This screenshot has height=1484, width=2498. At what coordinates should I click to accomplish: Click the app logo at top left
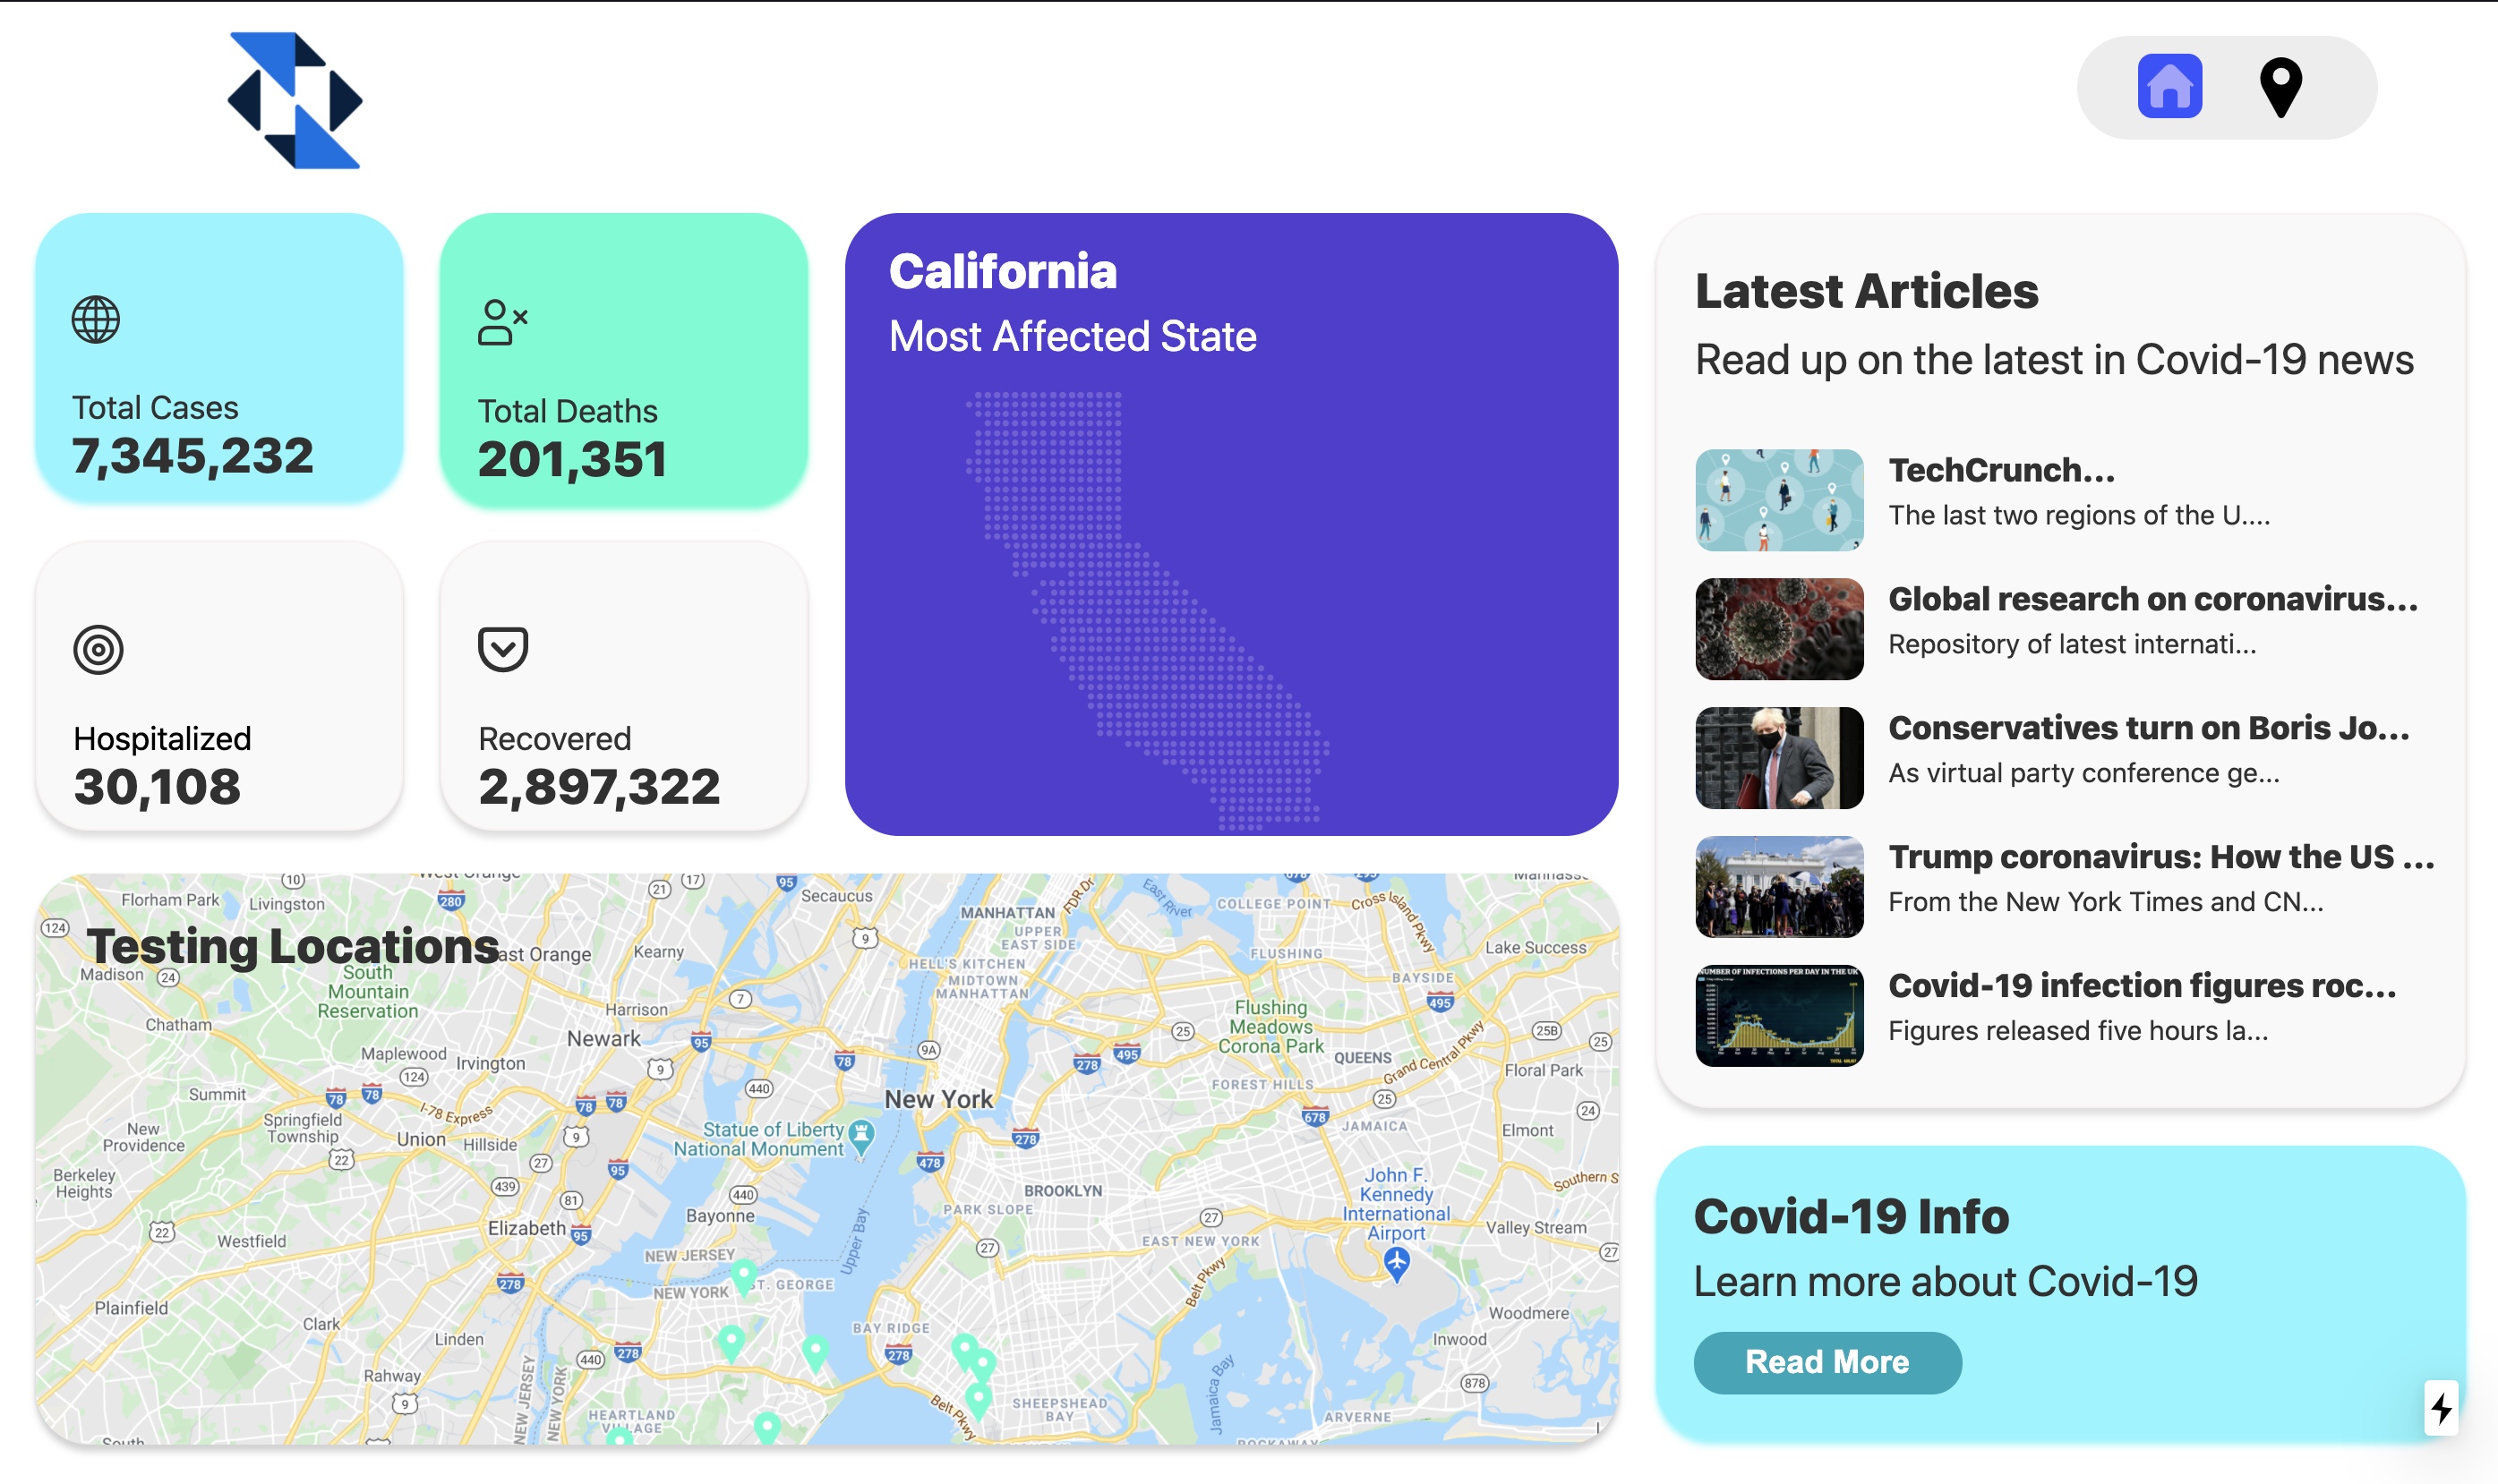295,101
